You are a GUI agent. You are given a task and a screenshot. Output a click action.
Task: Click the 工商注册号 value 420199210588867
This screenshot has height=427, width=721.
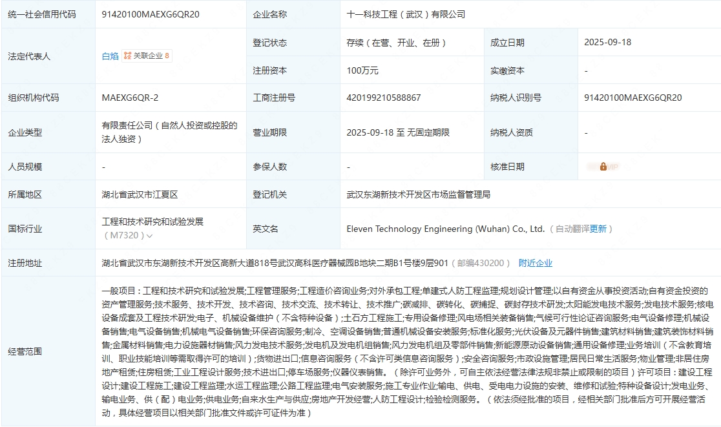384,98
